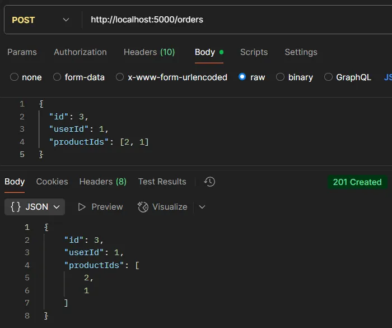Open the Settings tab
The width and height of the screenshot is (392, 328).
(x=301, y=52)
